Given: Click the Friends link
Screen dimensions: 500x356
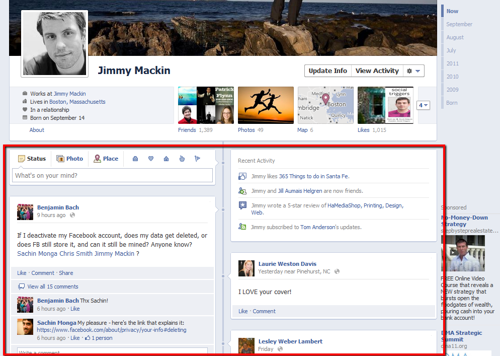Looking at the screenshot, I should (x=187, y=130).
